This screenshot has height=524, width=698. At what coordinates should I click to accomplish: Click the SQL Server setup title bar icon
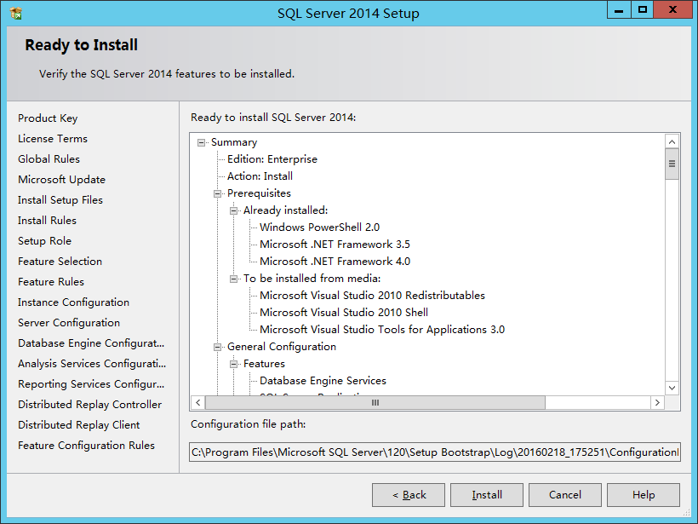16,14
